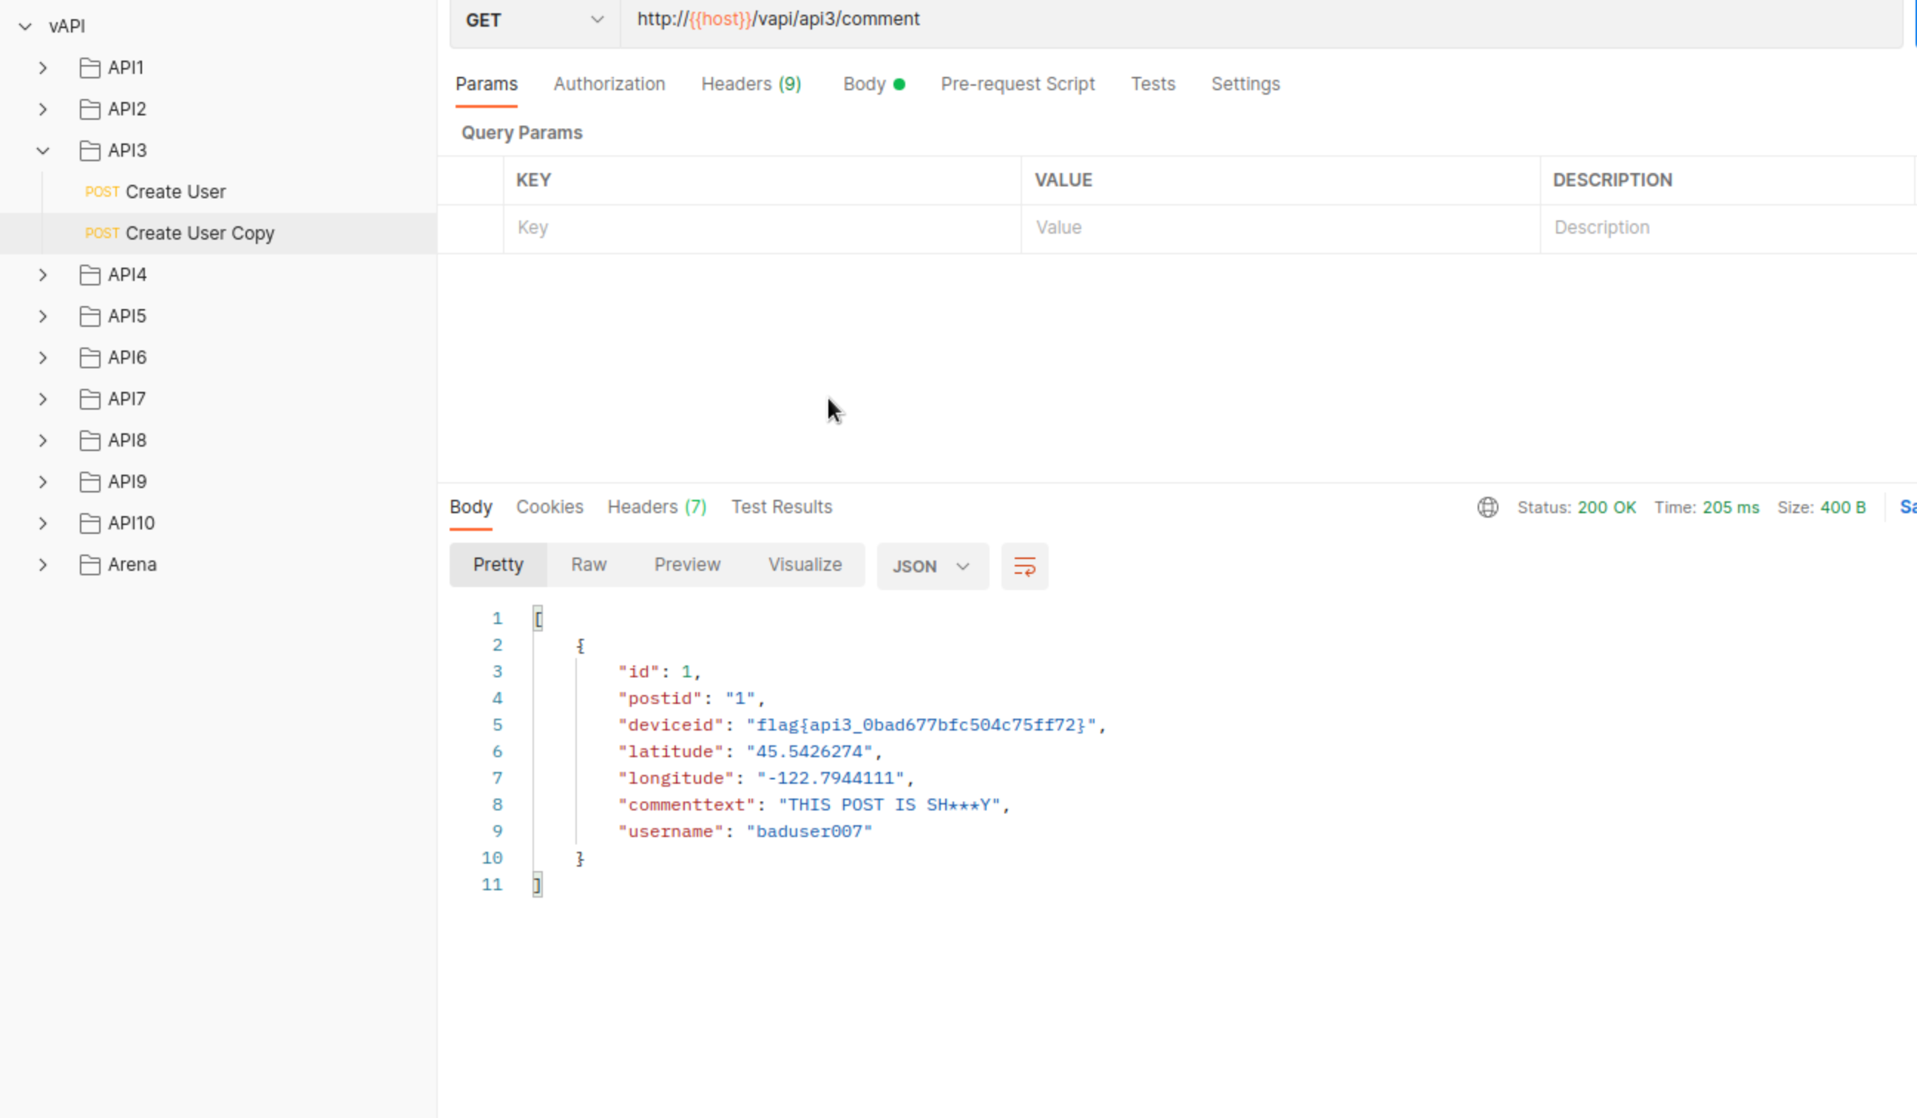This screenshot has height=1118, width=1917.
Task: Click the API10 folder icon
Action: tap(89, 524)
